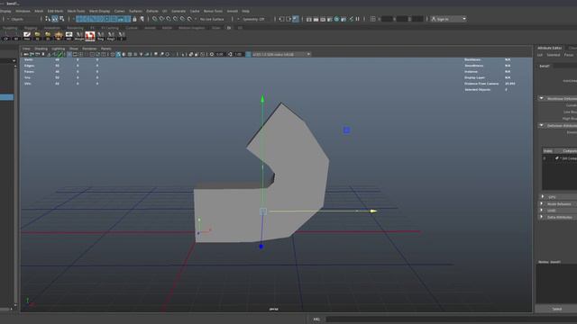Toggle the second snap magnet icon

pyautogui.click(x=162, y=19)
